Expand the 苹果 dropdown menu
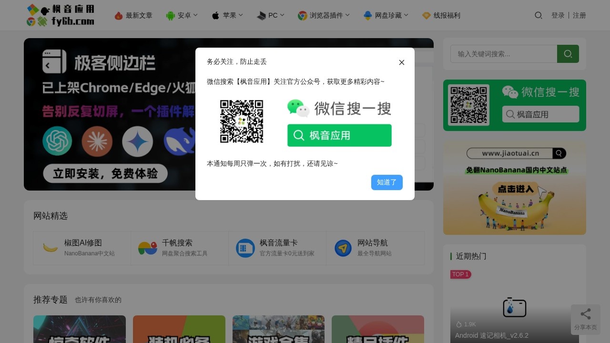The width and height of the screenshot is (610, 343). [x=233, y=16]
